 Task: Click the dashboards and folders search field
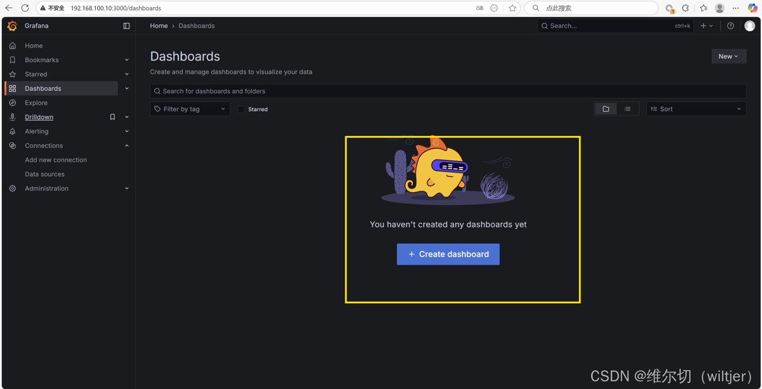[x=448, y=91]
